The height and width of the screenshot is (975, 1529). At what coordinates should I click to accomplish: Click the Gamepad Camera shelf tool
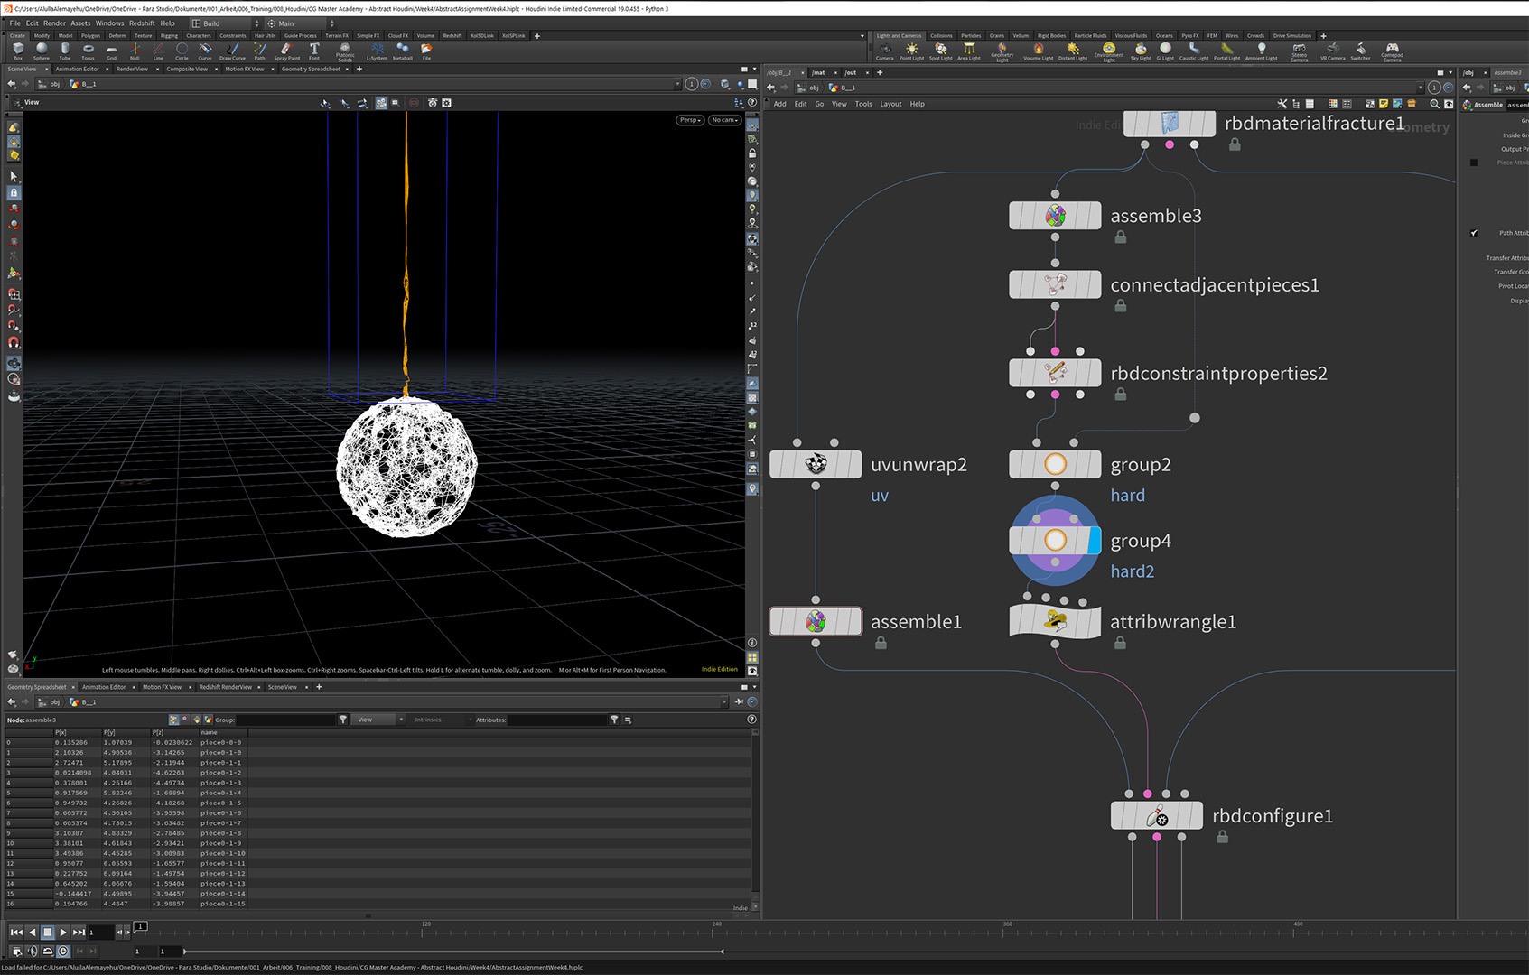tap(1392, 49)
